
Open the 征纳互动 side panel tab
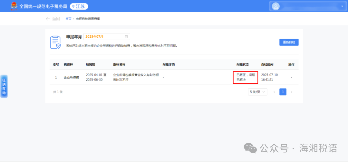(x=4, y=86)
